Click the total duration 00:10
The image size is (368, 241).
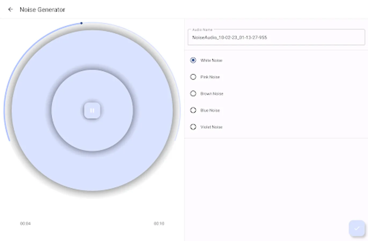[x=159, y=223]
